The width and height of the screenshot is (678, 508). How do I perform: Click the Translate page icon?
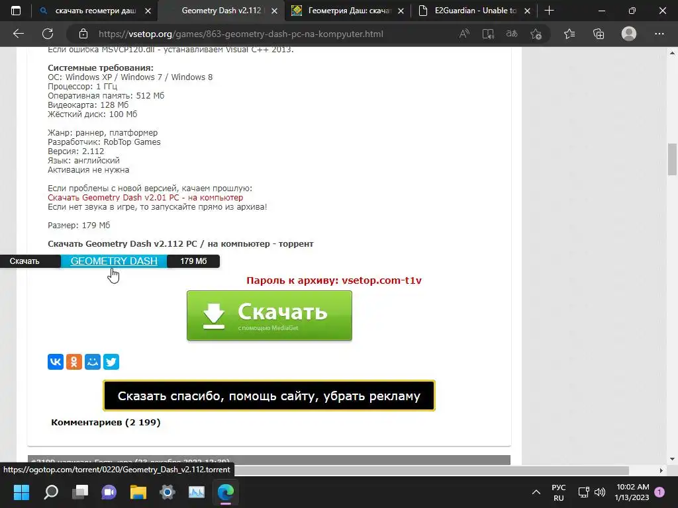(x=512, y=34)
